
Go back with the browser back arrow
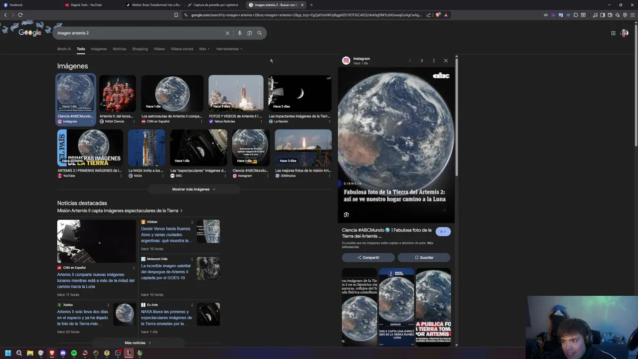click(5, 15)
